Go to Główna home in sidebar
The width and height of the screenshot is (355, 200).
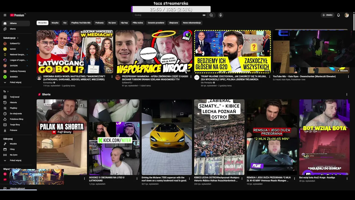[x=16, y=23]
